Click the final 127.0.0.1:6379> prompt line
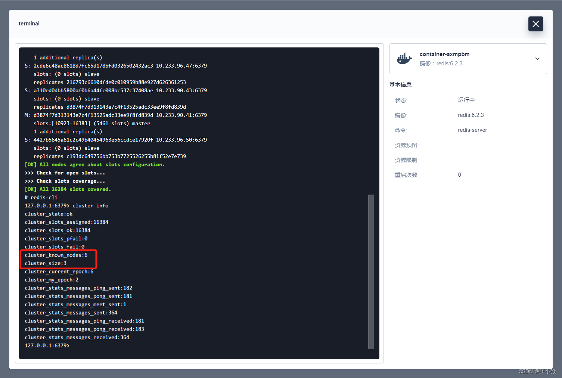This screenshot has width=562, height=378. 47,346
